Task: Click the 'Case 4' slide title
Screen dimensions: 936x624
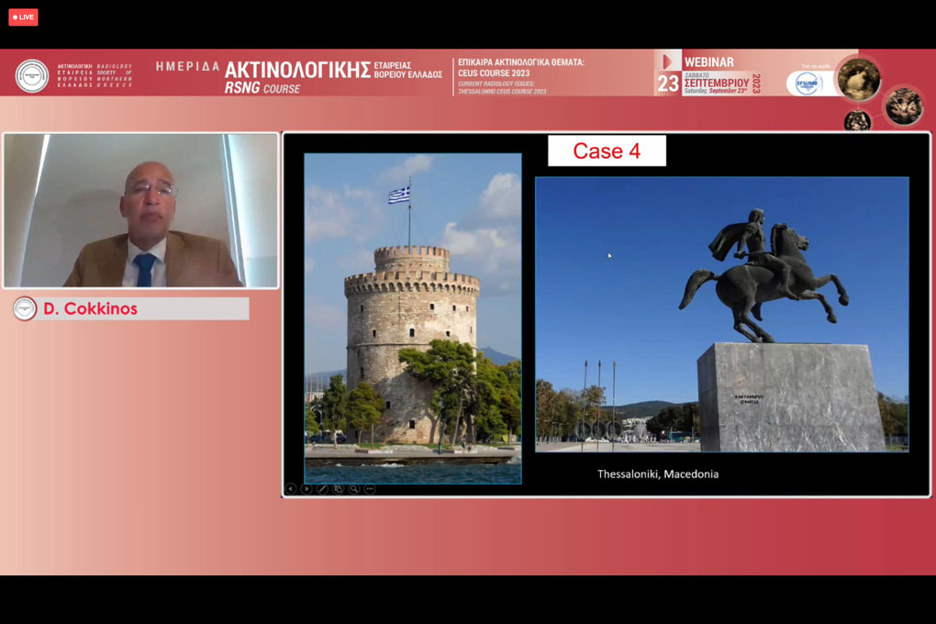Action: tap(607, 151)
